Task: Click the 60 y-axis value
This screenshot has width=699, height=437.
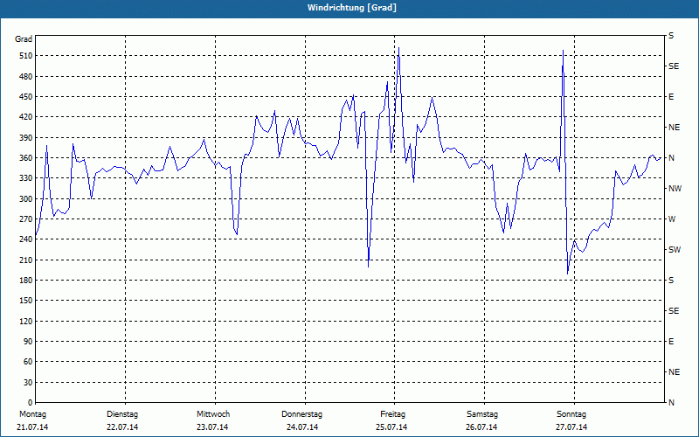Action: tap(28, 361)
